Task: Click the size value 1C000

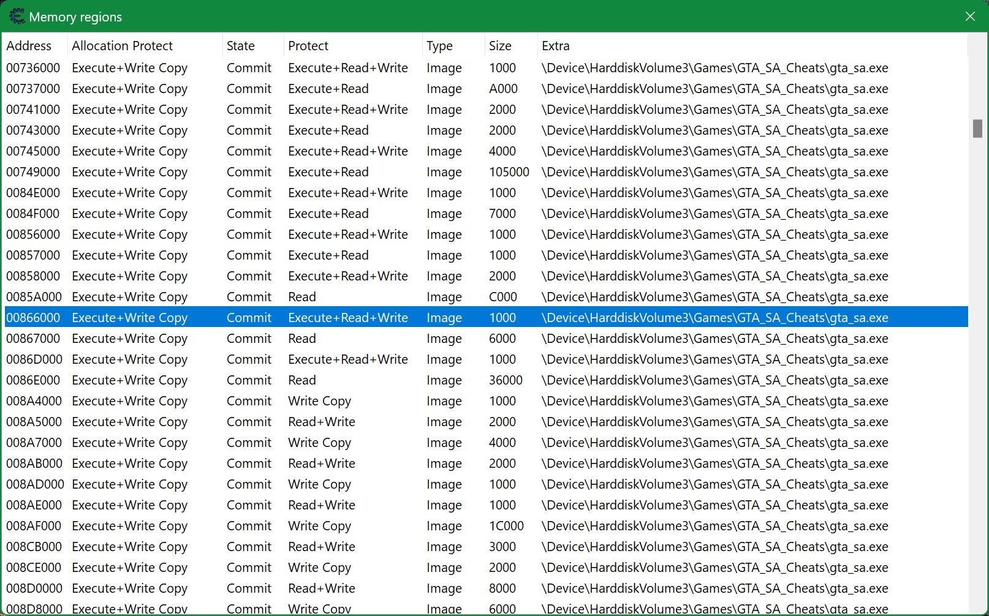Action: pos(506,526)
